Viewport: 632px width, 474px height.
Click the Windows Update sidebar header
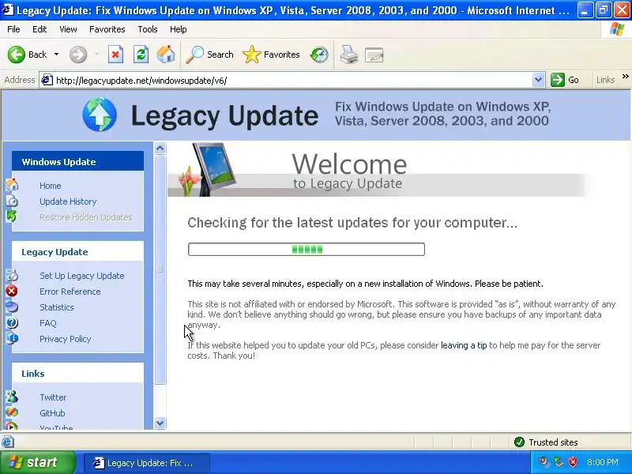(77, 162)
